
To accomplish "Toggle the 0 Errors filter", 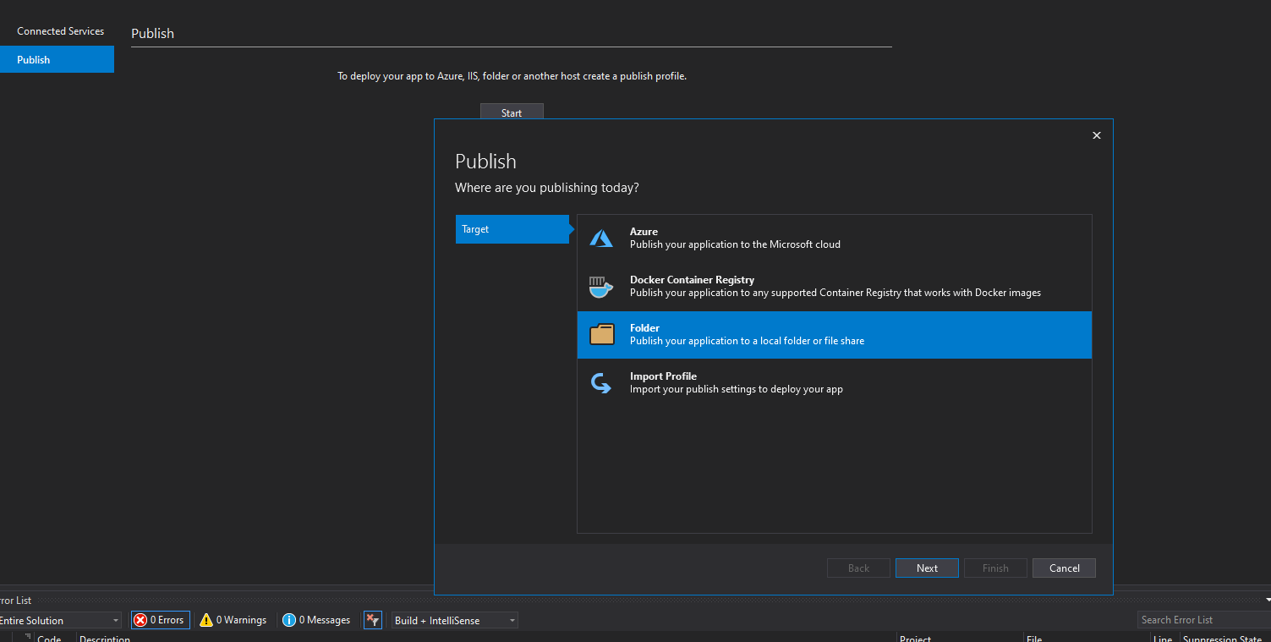I will [161, 620].
